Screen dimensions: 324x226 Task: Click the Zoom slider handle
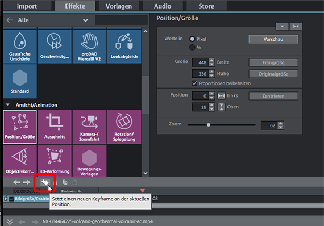[209, 125]
